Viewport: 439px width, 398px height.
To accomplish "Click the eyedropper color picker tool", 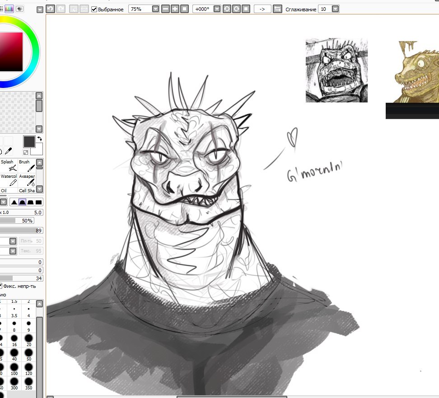I will (x=8, y=151).
